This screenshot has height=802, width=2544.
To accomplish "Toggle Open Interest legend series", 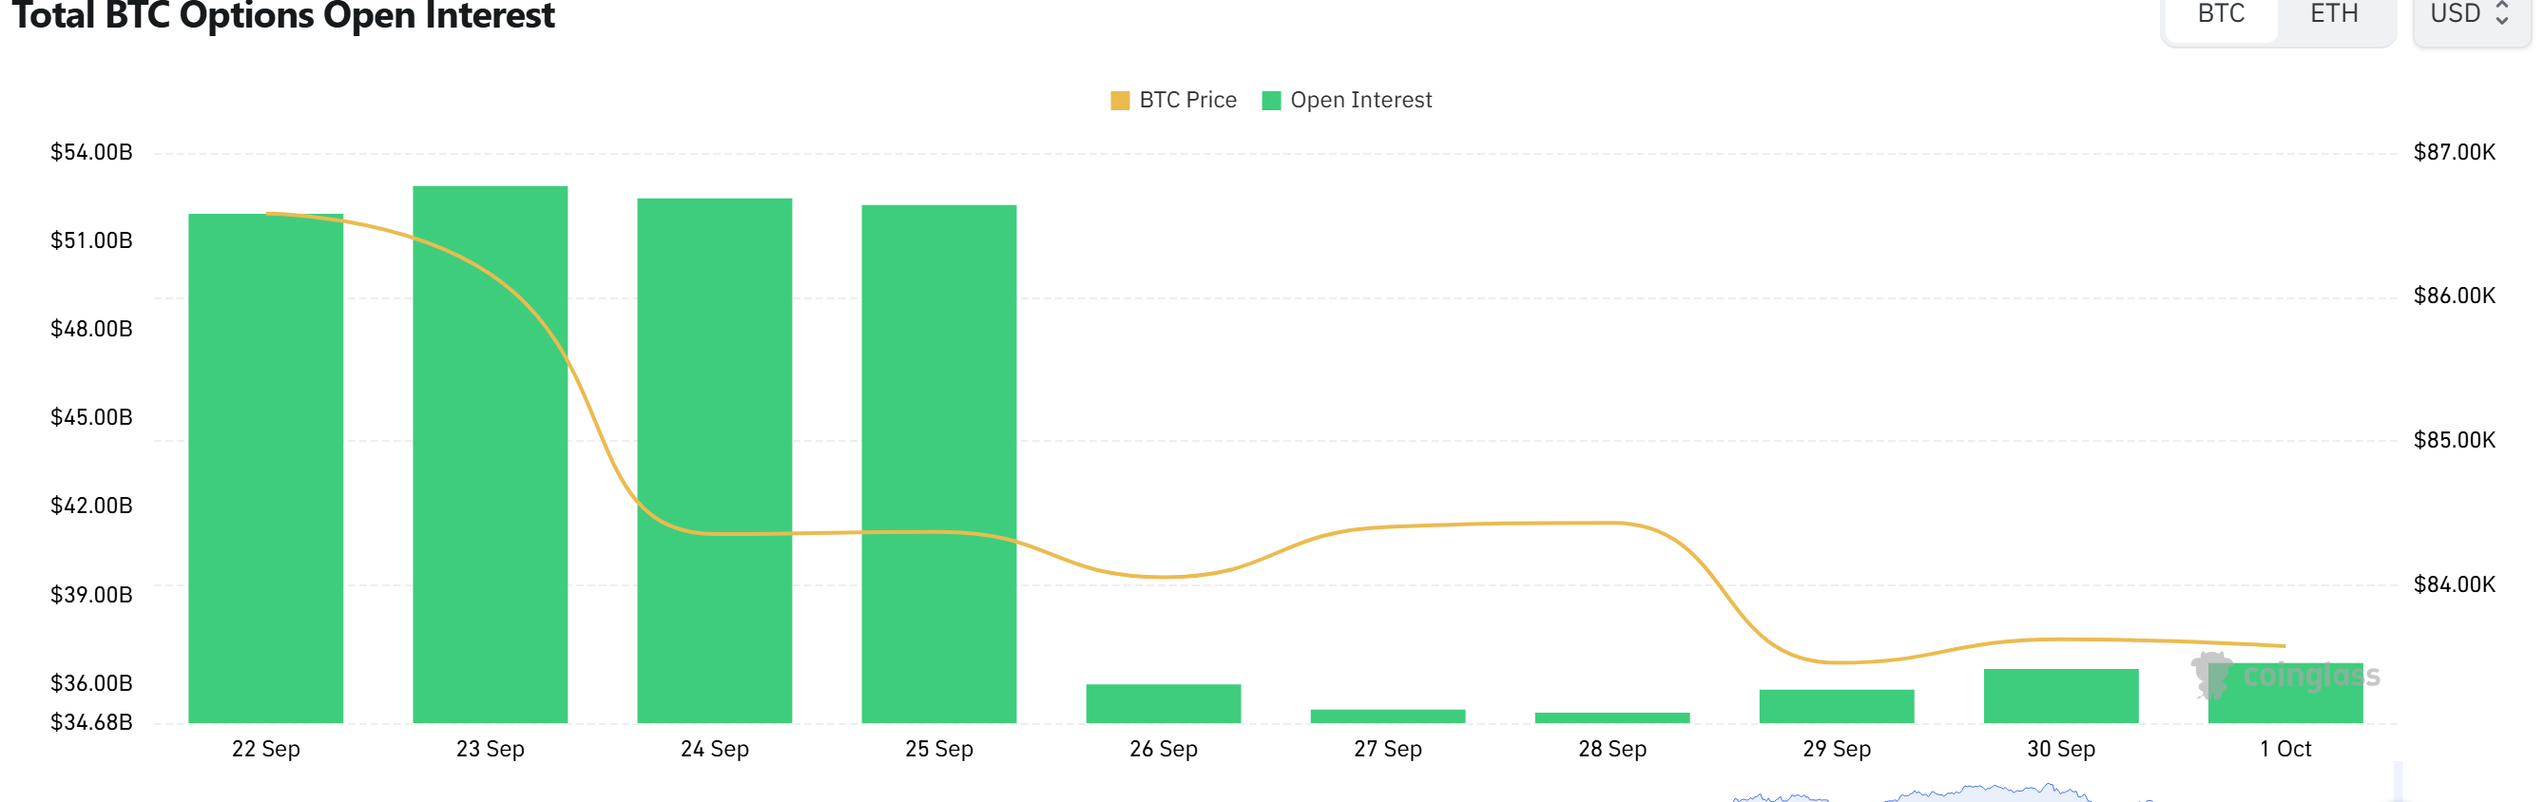I will click(x=1347, y=100).
